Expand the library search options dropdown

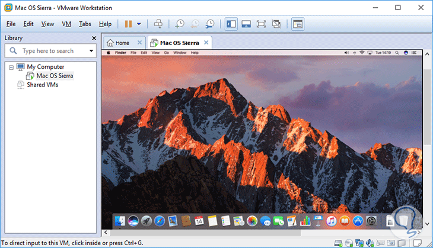91,51
